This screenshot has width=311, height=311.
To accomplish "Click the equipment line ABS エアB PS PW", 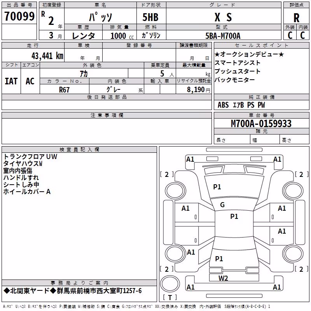I will point(241,105).
